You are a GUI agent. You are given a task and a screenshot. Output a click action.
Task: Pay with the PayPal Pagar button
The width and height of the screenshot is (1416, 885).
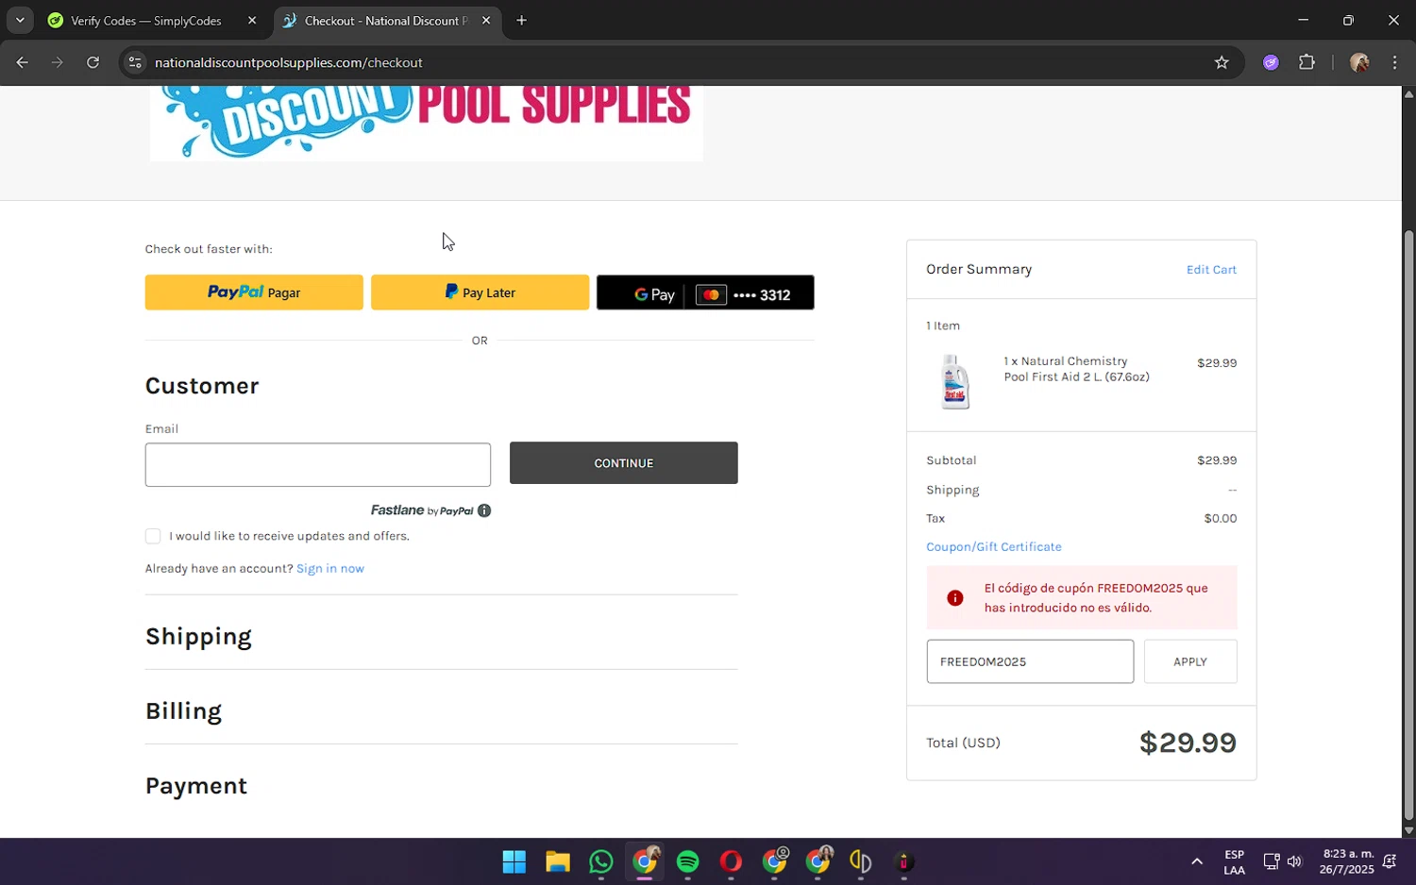[x=254, y=292]
